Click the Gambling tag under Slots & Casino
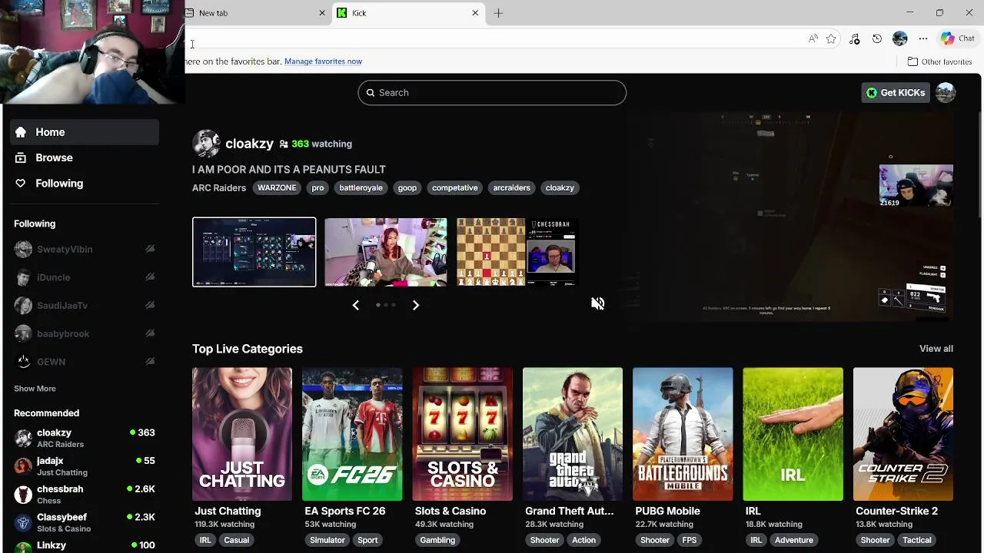984x553 pixels. (x=437, y=540)
